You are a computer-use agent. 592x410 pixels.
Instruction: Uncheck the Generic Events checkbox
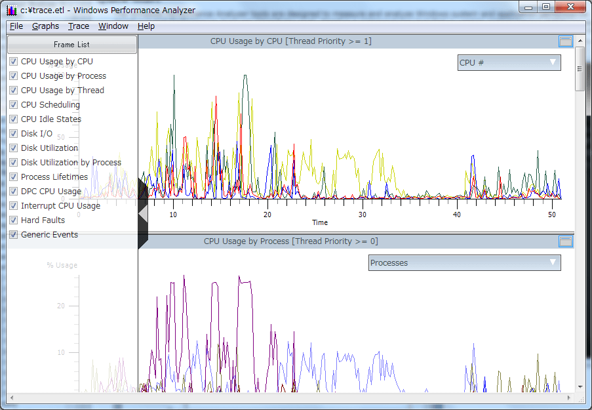coord(13,235)
